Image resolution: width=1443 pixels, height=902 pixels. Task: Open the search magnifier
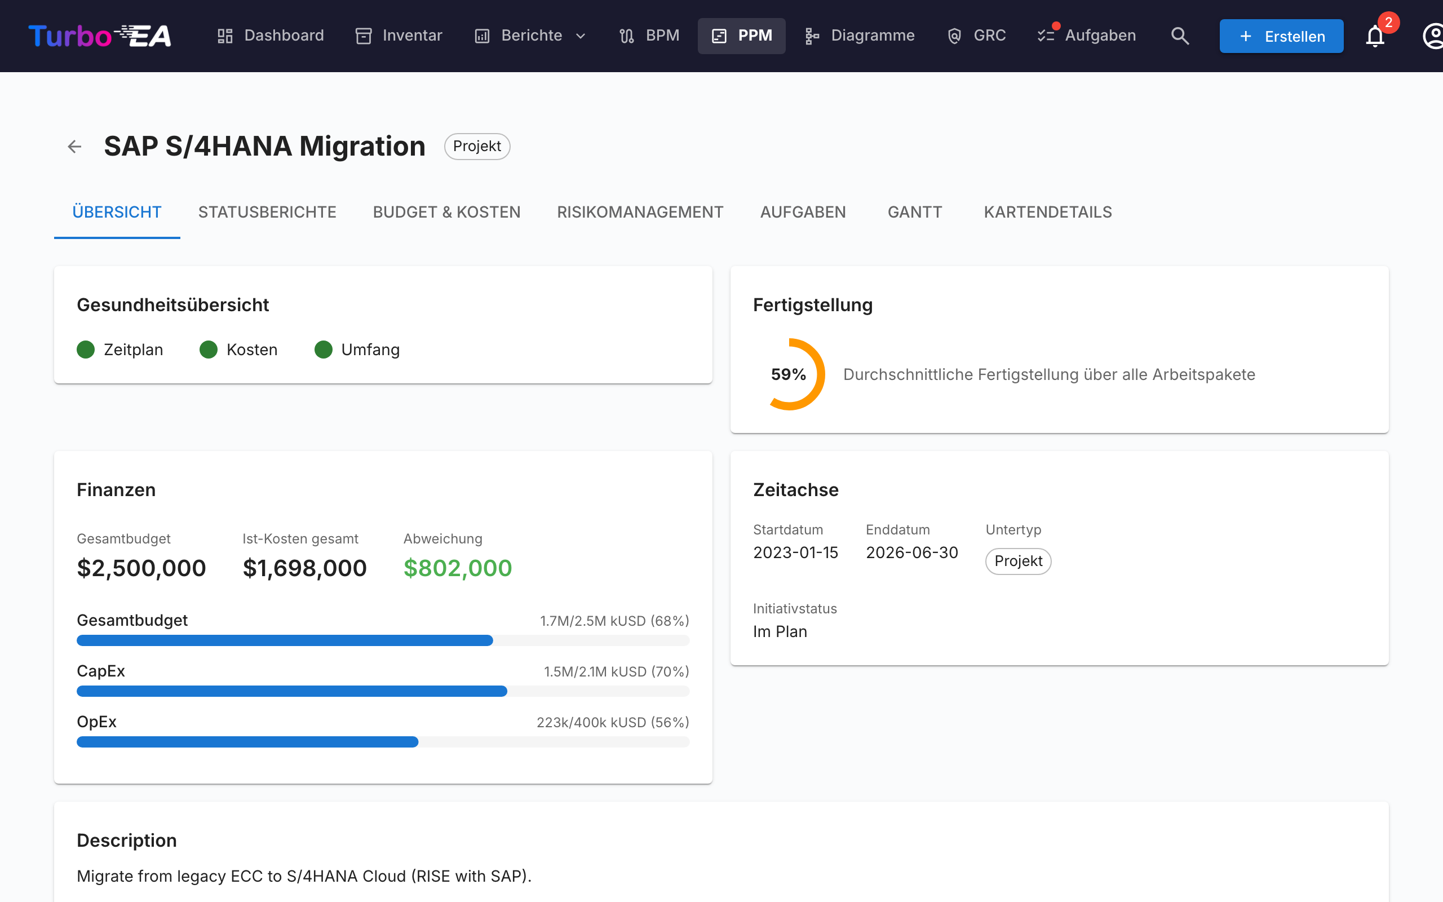click(x=1179, y=36)
